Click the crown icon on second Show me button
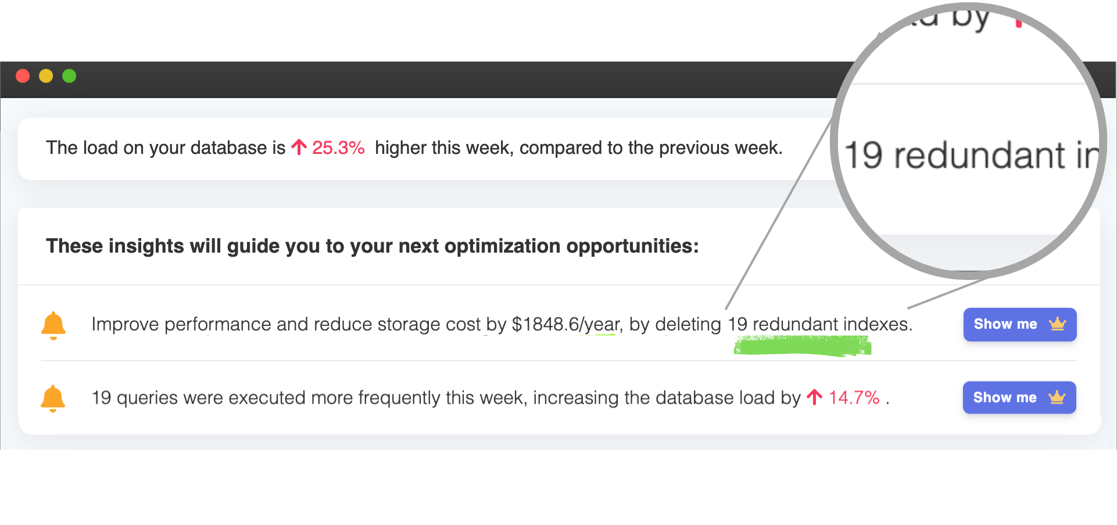 click(1057, 397)
